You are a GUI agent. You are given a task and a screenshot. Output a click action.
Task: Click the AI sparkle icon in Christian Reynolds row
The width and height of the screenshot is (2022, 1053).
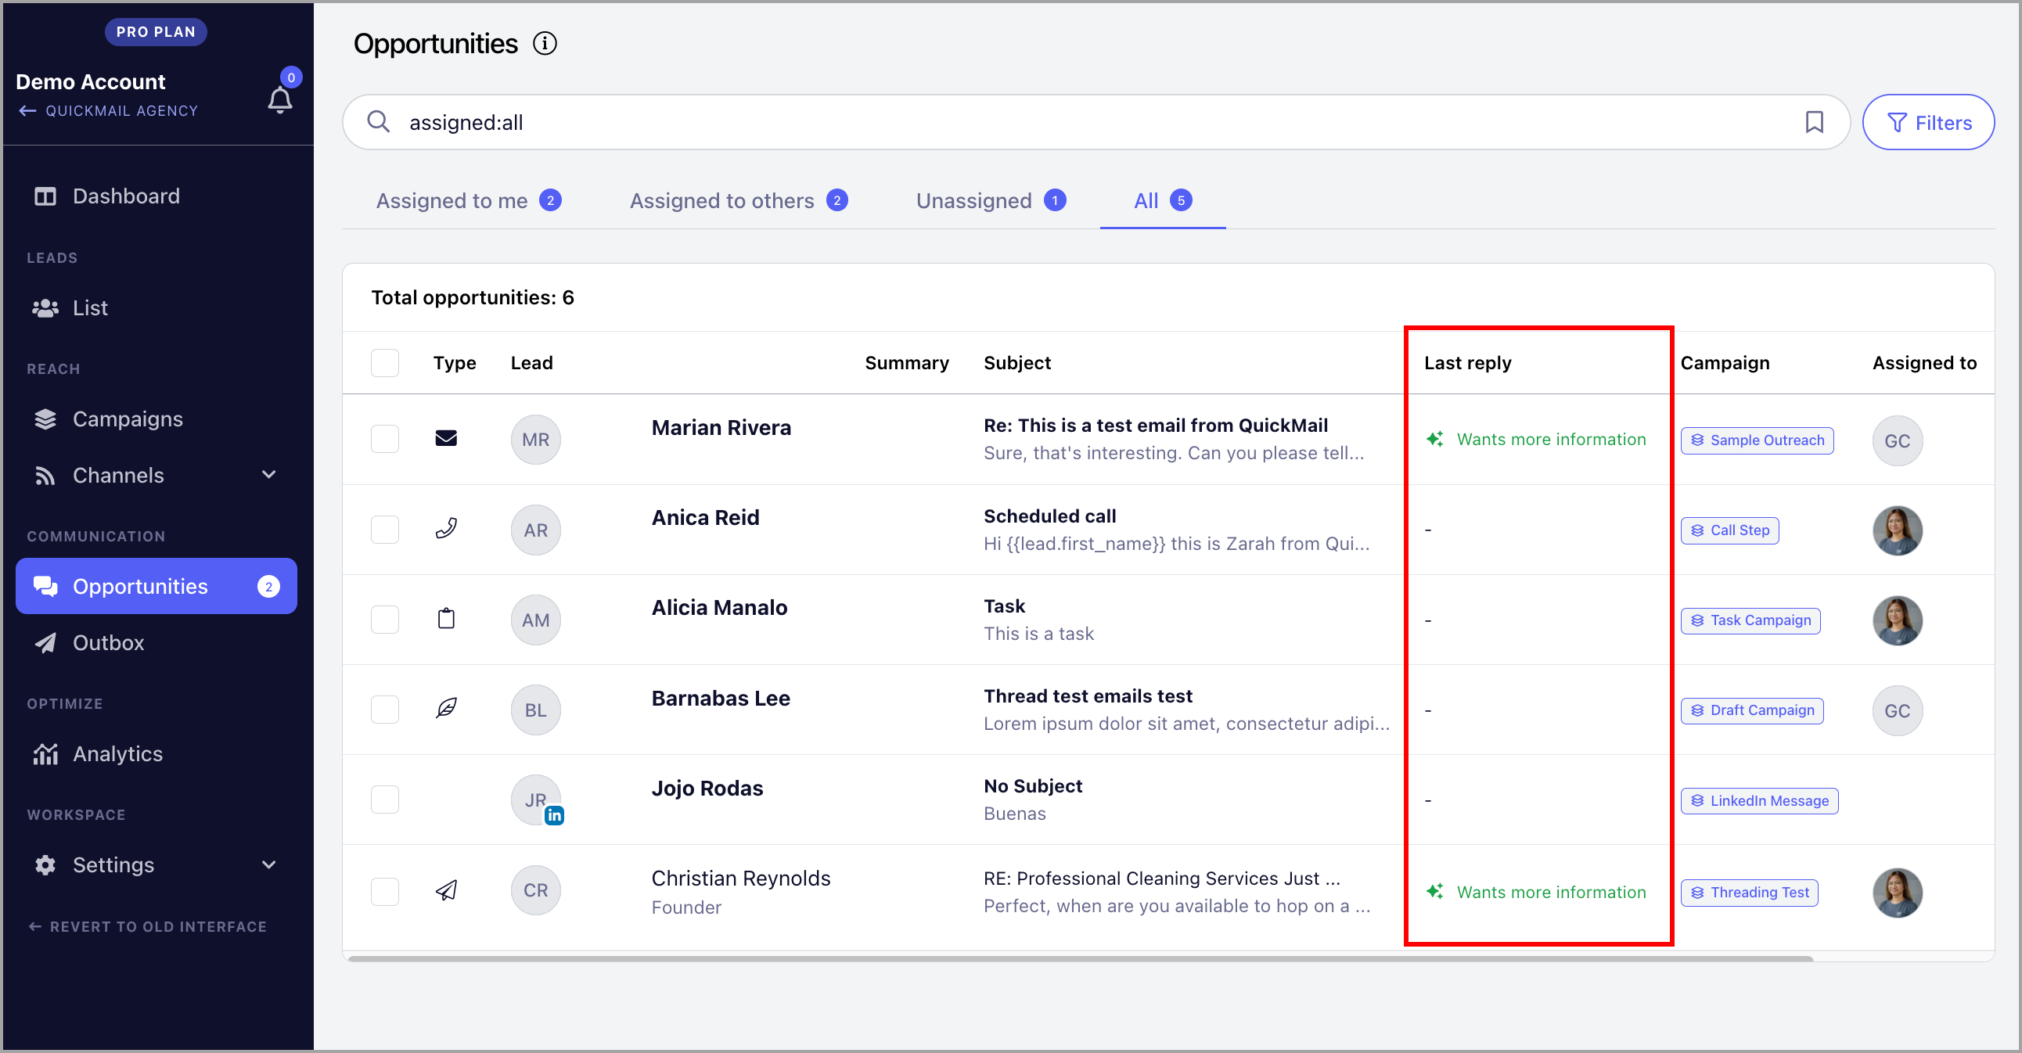[x=1435, y=891]
